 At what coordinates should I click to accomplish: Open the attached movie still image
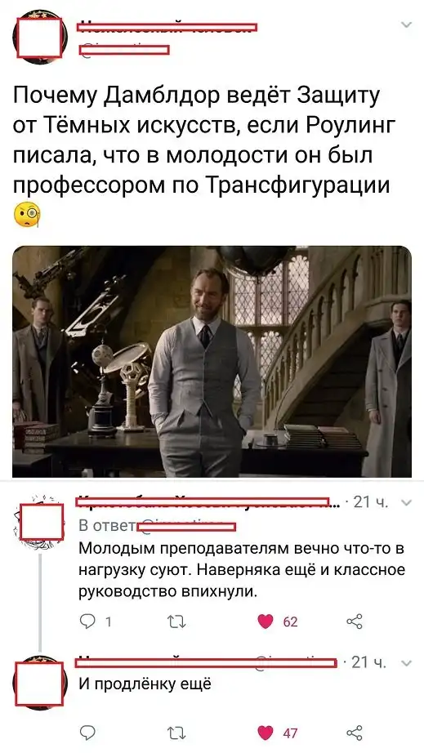(x=212, y=362)
